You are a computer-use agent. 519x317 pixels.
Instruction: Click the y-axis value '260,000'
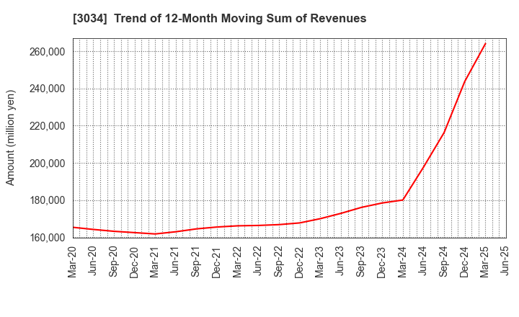(x=47, y=52)
